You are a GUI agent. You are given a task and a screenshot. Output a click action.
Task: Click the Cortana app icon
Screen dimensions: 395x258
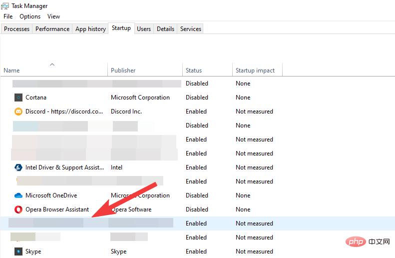[x=18, y=97]
